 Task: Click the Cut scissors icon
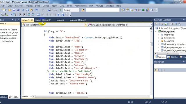(23, 10)
